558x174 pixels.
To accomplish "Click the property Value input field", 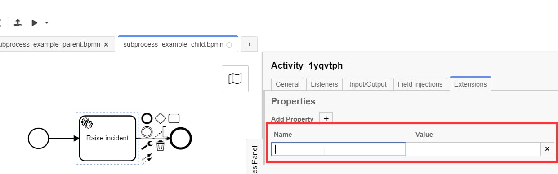I will pos(473,149).
